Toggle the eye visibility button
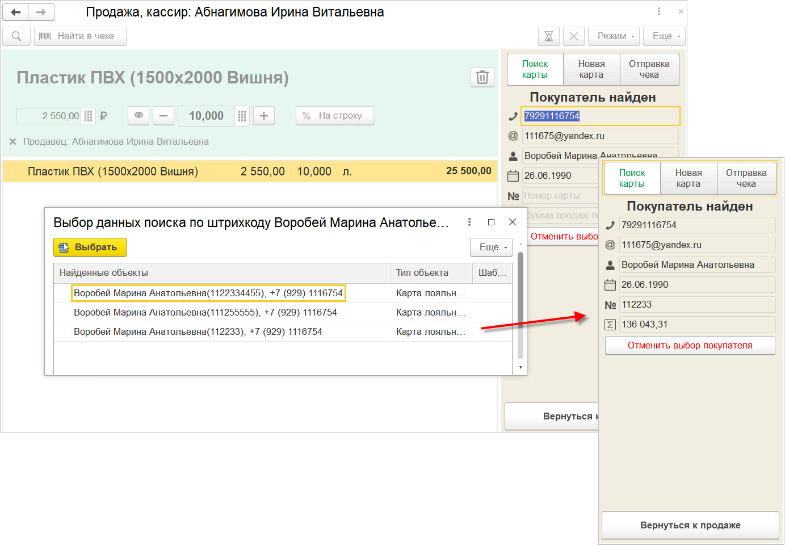Viewport: 785px width, 546px height. (138, 116)
